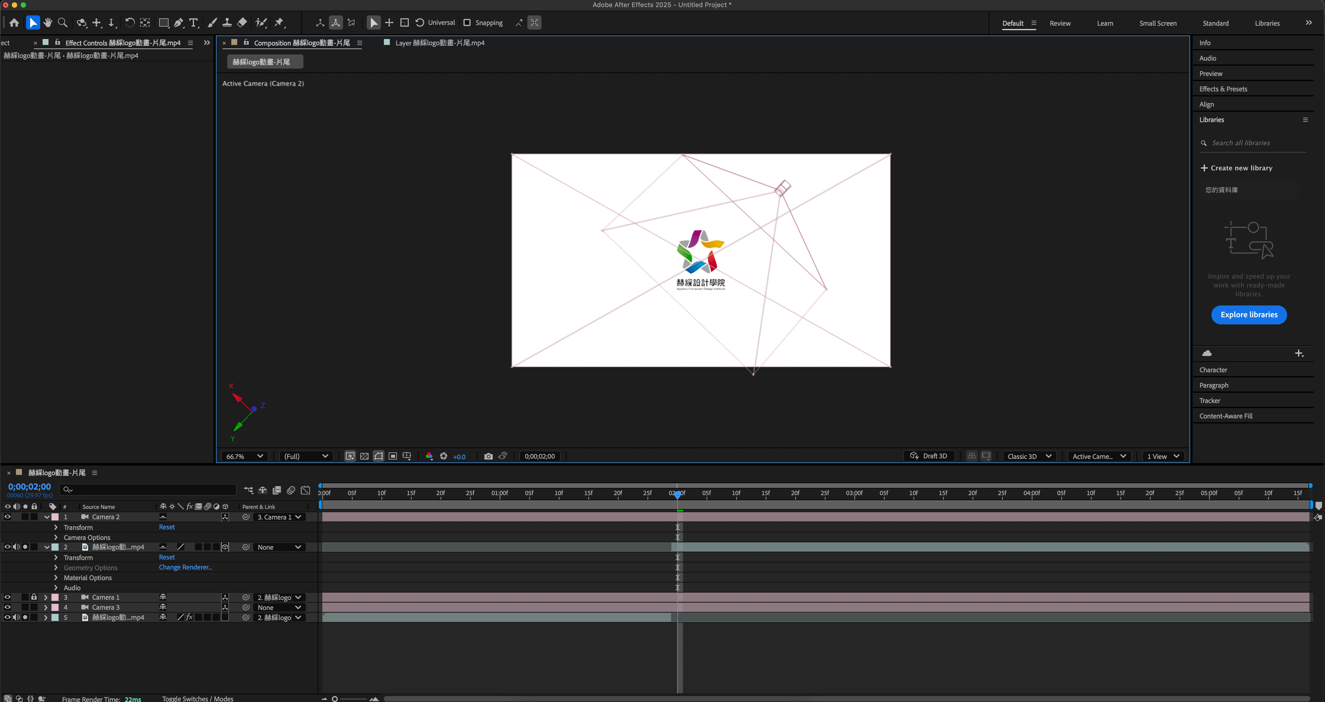Screen dimensions: 1325x702
Task: Click Toggle Switches / Modes
Action: 198,698
